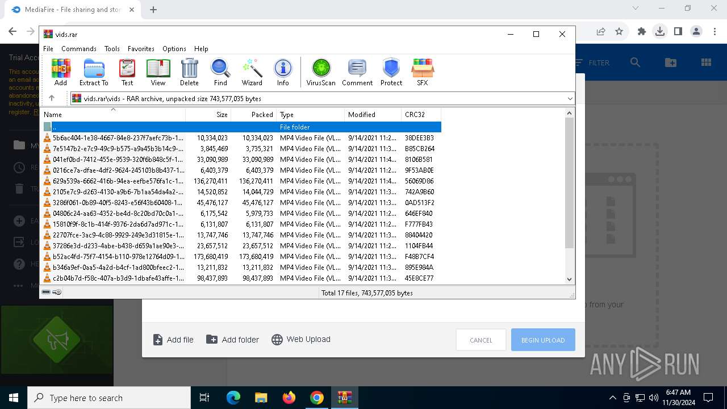The image size is (727, 409).
Task: Add an archive Comment
Action: pyautogui.click(x=357, y=72)
